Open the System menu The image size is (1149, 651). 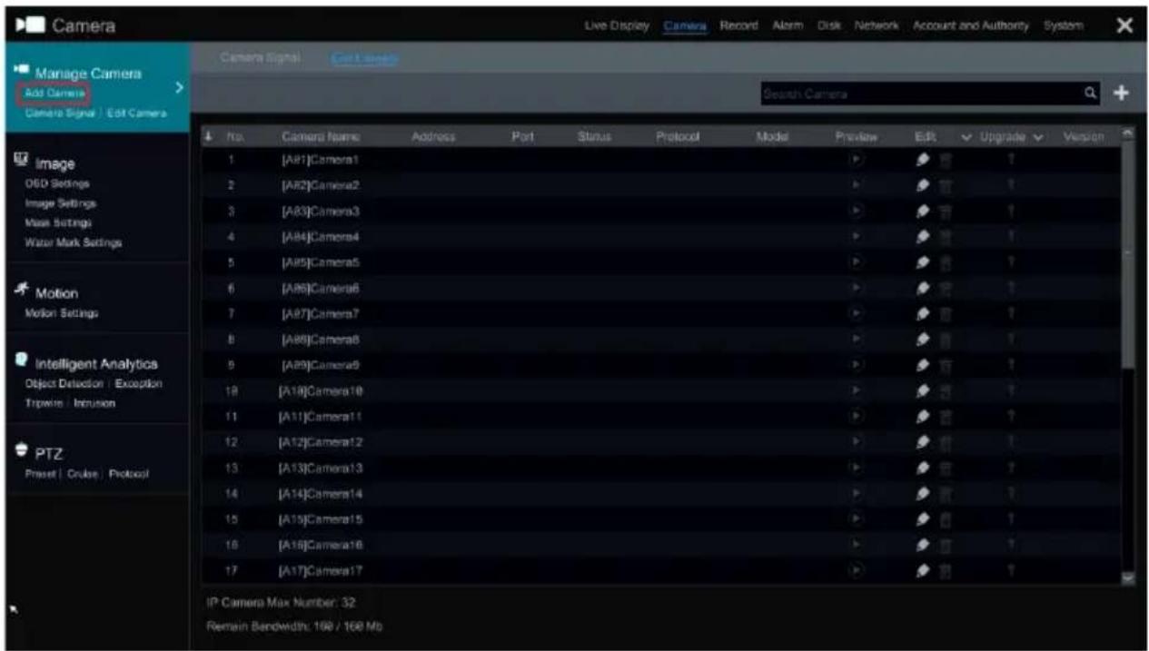1063,25
